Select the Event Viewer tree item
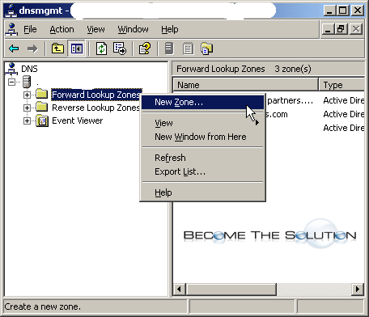The height and width of the screenshot is (317, 369). coord(78,120)
